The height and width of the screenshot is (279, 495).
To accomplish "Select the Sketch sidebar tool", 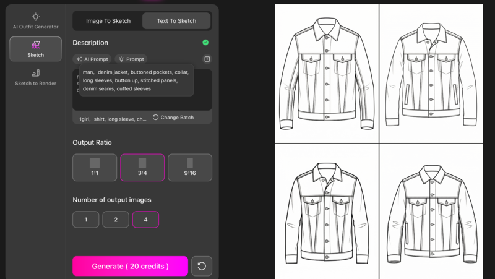I will 36,49.
